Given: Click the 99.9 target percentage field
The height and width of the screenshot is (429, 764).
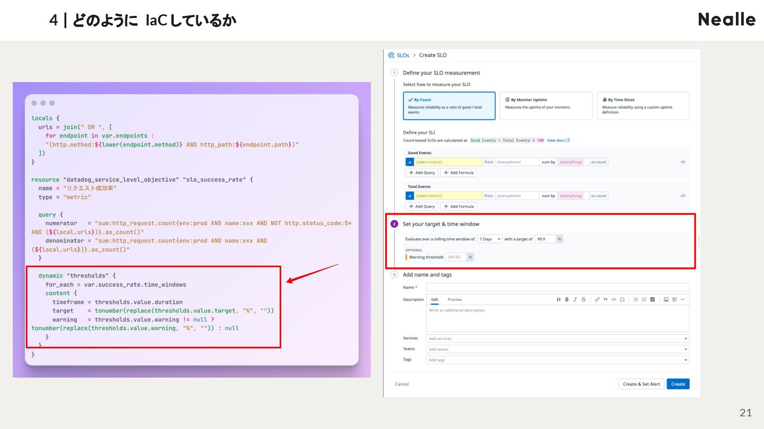Looking at the screenshot, I should tap(545, 239).
